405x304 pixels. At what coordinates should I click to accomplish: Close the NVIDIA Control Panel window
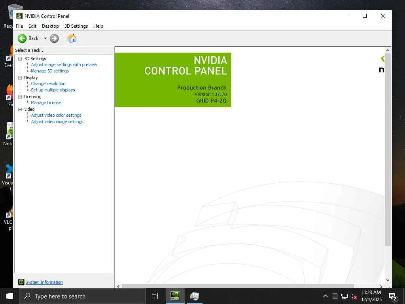[383, 16]
